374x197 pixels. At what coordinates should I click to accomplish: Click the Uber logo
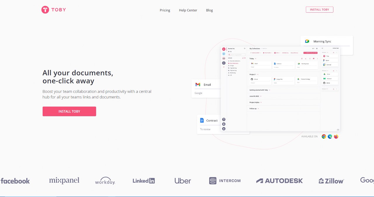click(x=183, y=181)
